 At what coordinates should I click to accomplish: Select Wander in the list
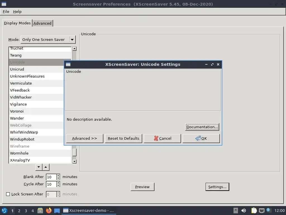[37, 118]
